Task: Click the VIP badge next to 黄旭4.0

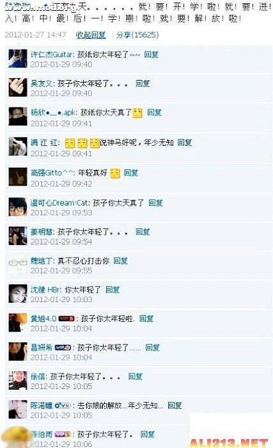Action: (x=66, y=319)
